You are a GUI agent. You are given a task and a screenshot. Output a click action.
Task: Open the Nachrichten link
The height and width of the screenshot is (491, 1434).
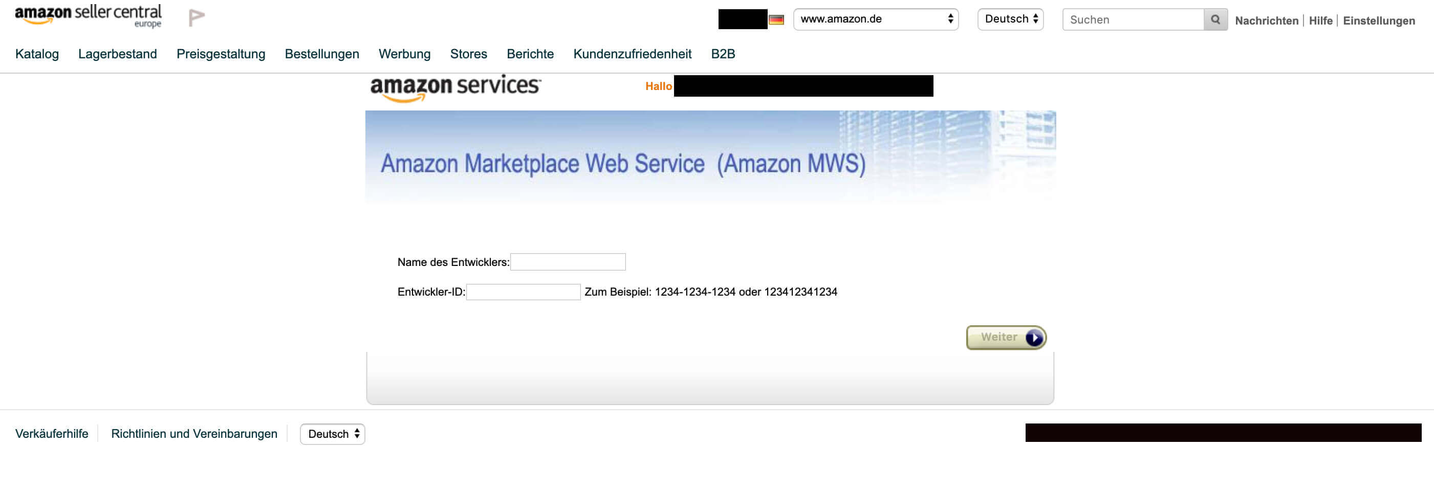click(1267, 20)
